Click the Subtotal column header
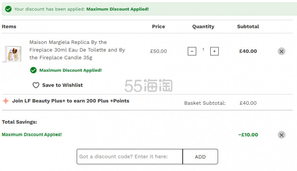This screenshot has height=171, width=297. point(248,27)
